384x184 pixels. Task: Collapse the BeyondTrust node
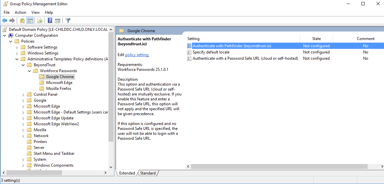[23, 65]
